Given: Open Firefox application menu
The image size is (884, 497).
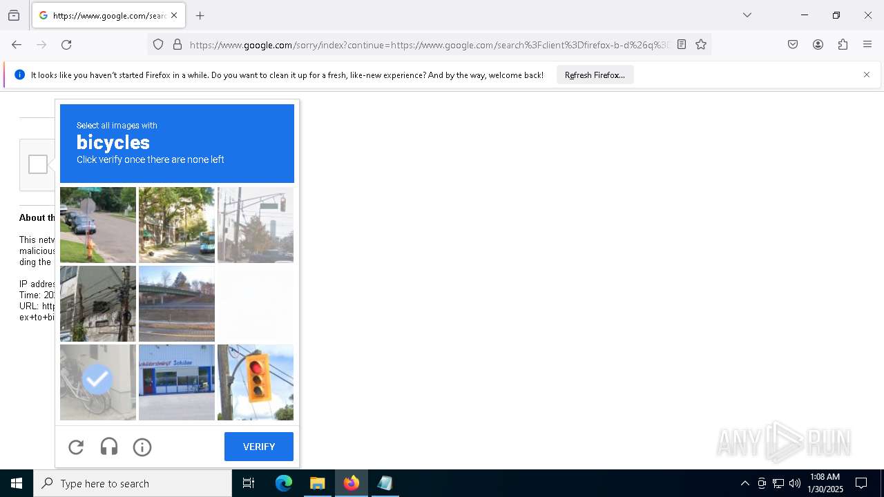Looking at the screenshot, I should (867, 45).
